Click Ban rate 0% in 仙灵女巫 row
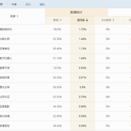 (x=108, y=97)
